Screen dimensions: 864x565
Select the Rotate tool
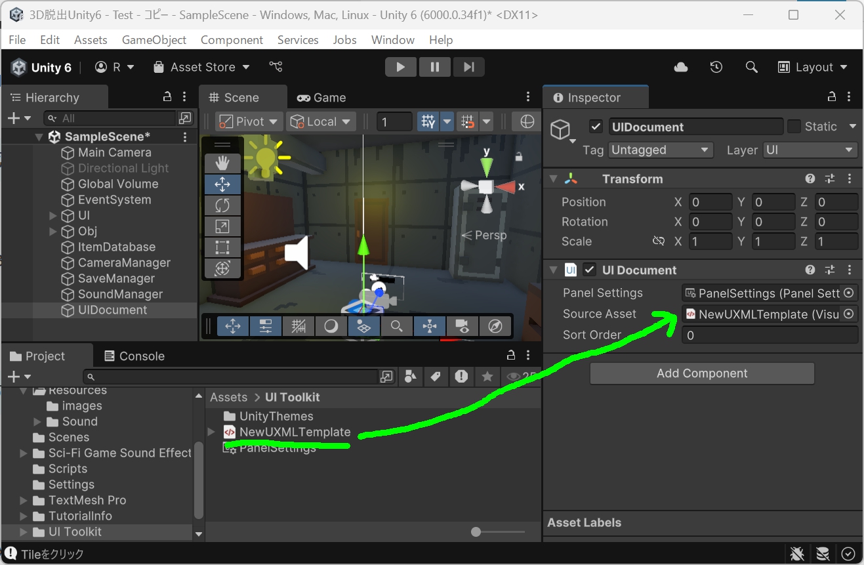(x=222, y=205)
